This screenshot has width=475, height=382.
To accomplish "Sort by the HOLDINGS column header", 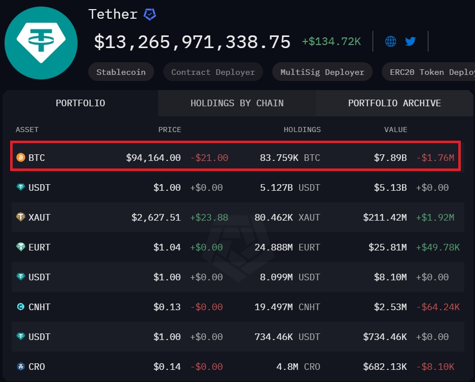I will 302,130.
